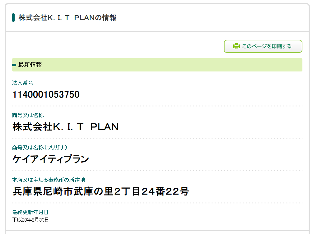The width and height of the screenshot is (313, 234).
Task: Click dotted divider below the corporate number
Action: pyautogui.click(x=157, y=106)
